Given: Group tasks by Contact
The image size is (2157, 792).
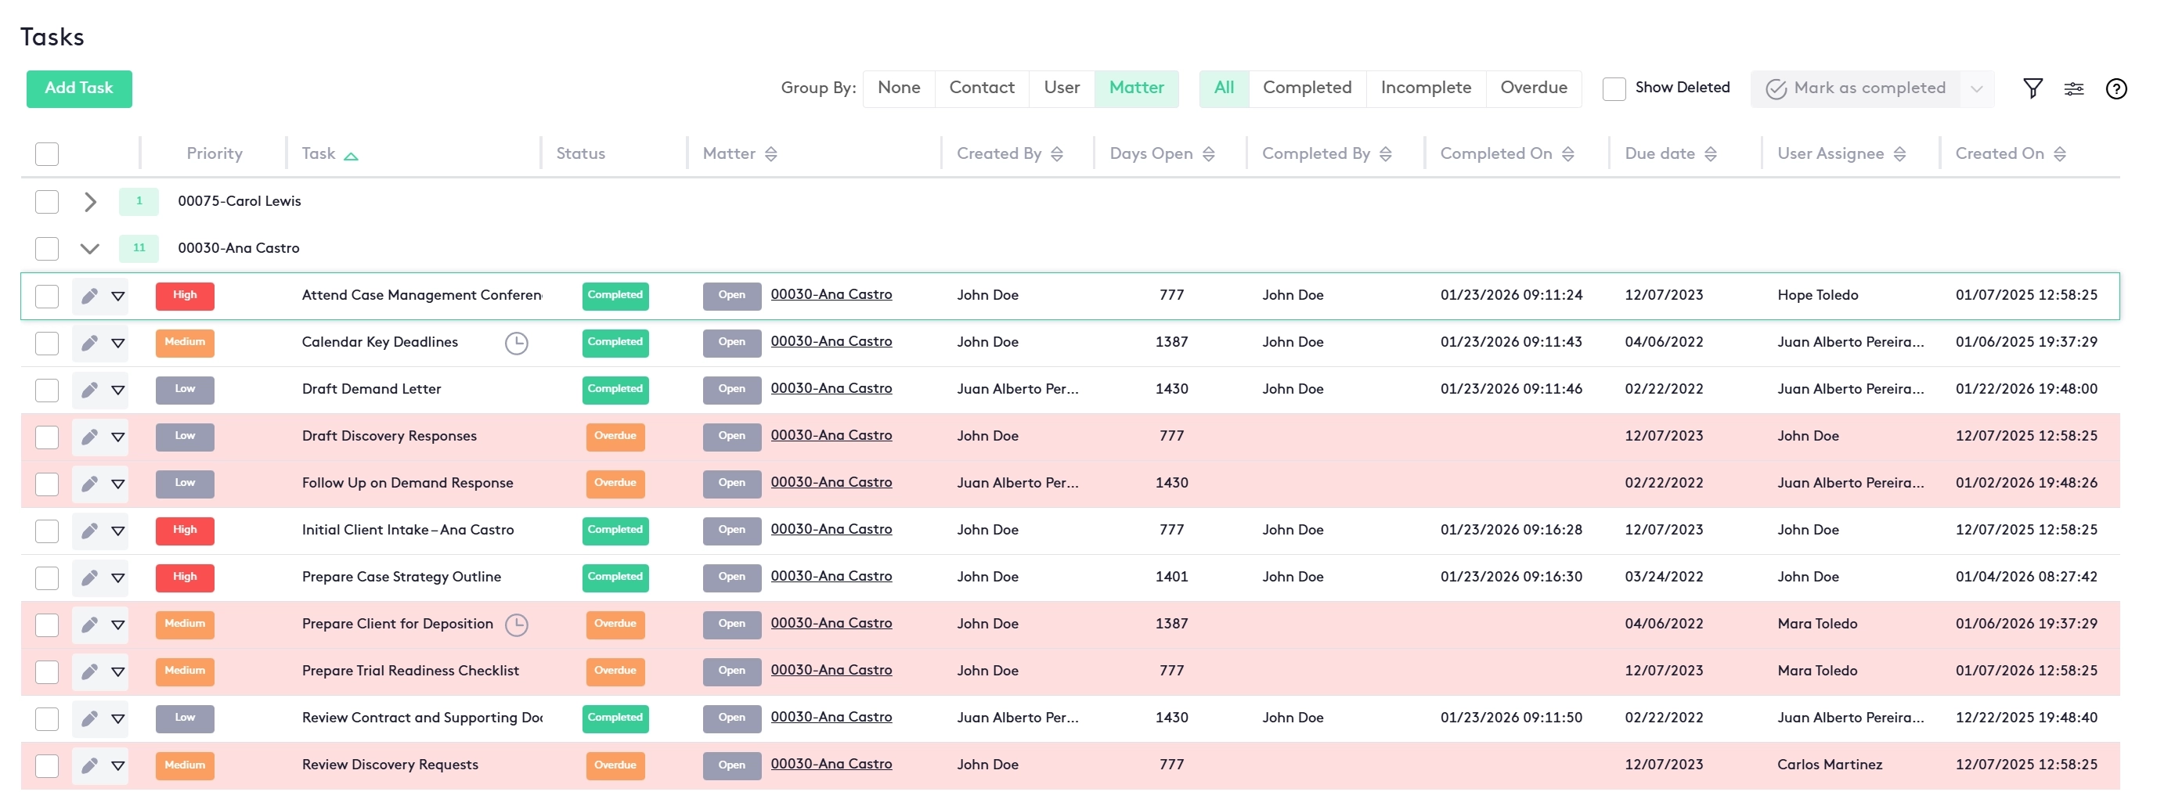Looking at the screenshot, I should tap(981, 88).
